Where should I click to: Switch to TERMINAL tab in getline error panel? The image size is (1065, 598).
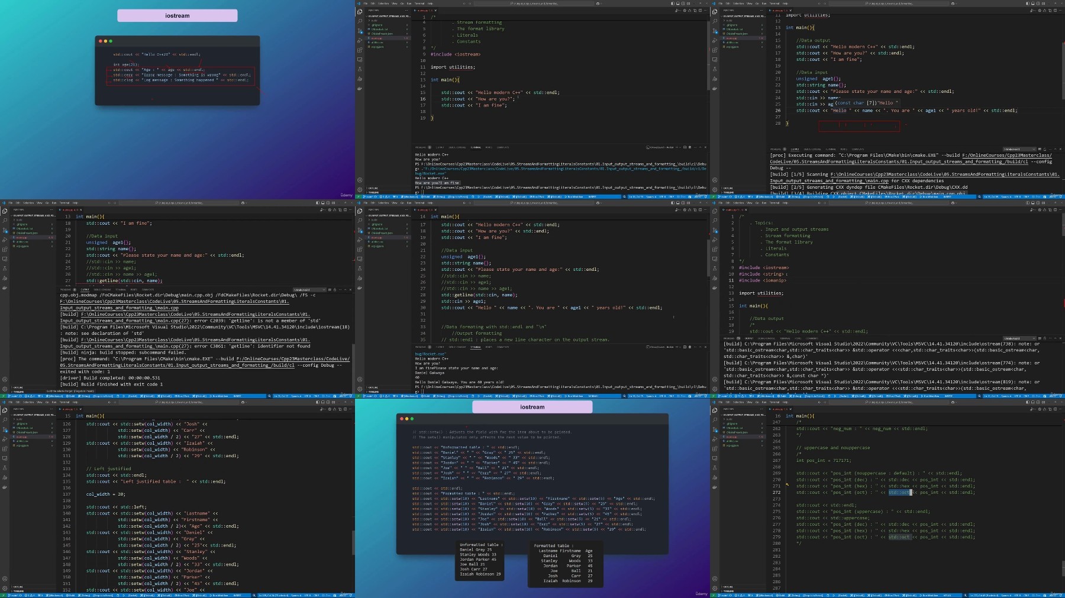click(121, 290)
